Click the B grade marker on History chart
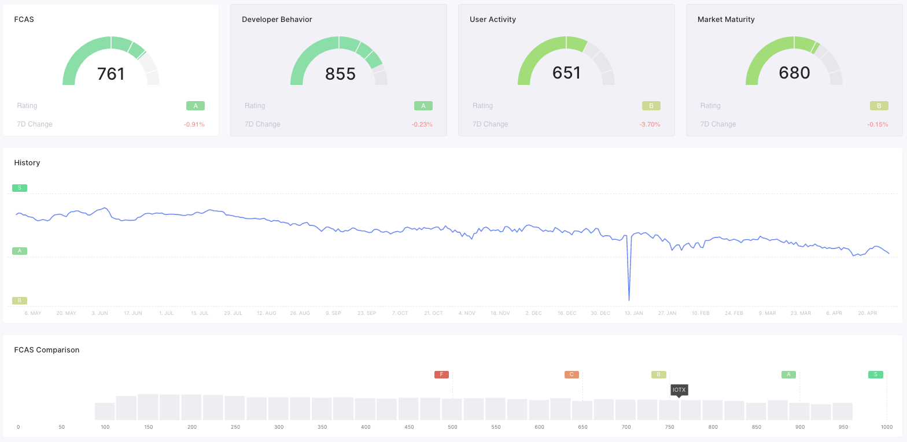 pos(20,300)
